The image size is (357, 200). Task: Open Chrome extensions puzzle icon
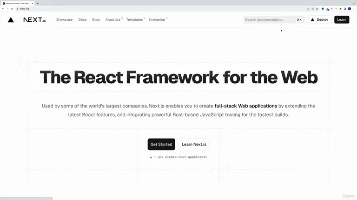coord(340,9)
